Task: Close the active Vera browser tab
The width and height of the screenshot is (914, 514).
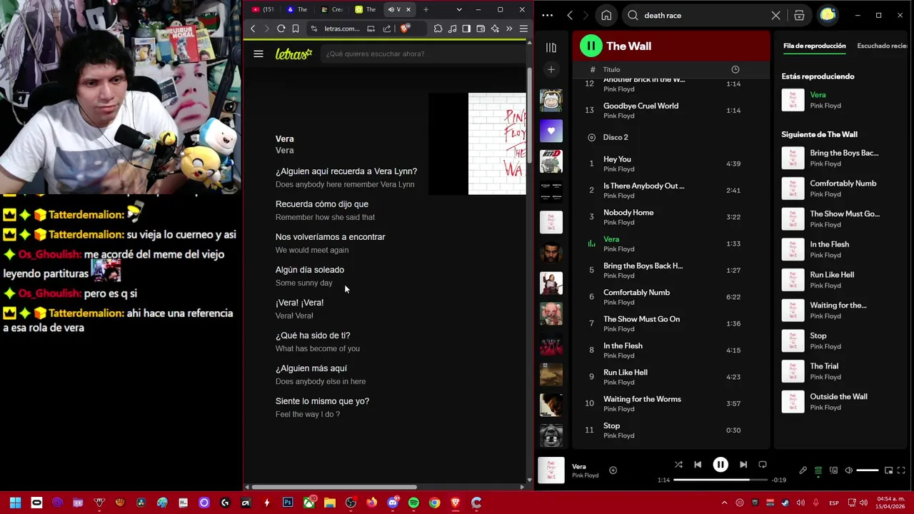Action: (x=408, y=9)
